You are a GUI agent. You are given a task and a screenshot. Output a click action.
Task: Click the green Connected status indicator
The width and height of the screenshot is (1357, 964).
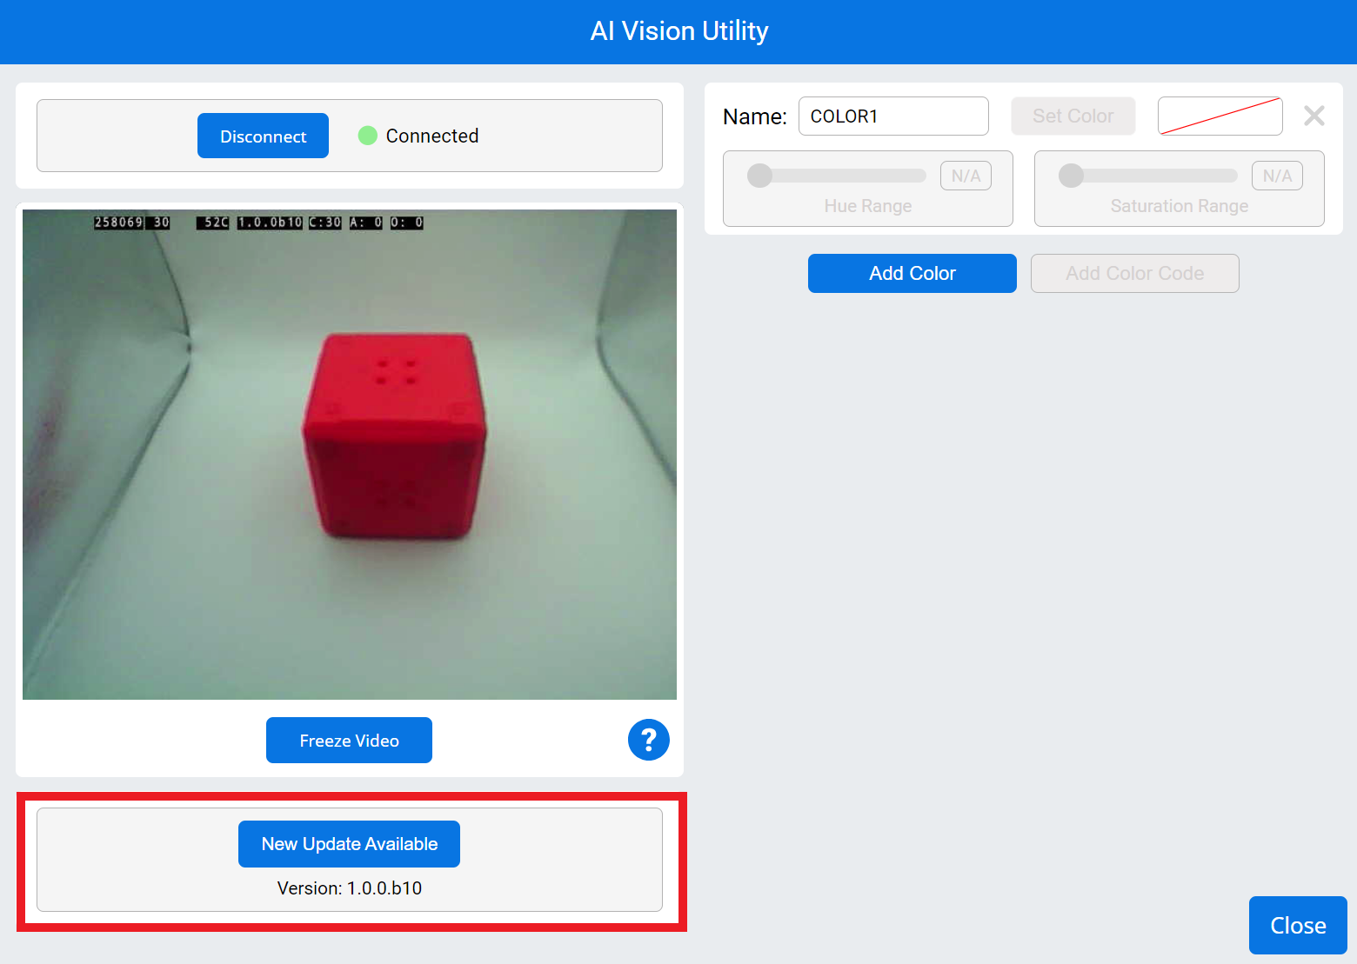(x=368, y=136)
